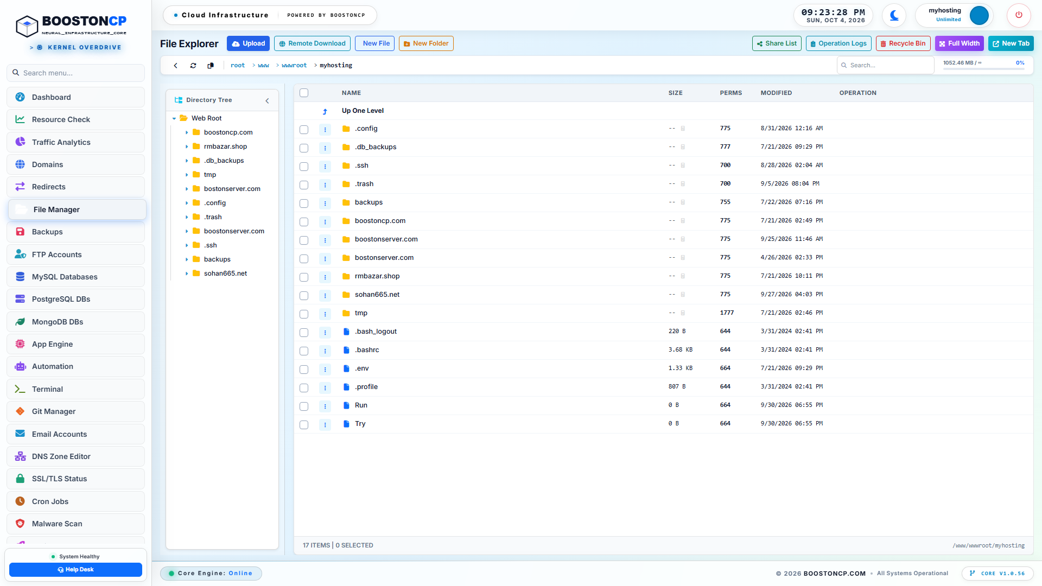Click the myhosting user avatar
This screenshot has height=586, width=1042.
click(x=979, y=15)
